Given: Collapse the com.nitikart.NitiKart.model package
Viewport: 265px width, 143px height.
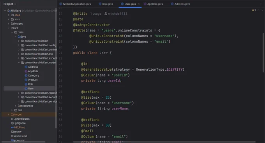Looking at the screenshot, I should (x=19, y=63).
